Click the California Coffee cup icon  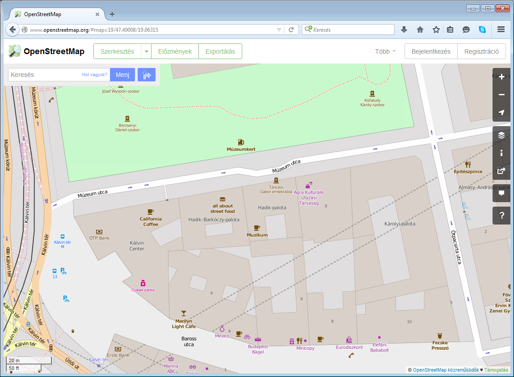point(151,212)
